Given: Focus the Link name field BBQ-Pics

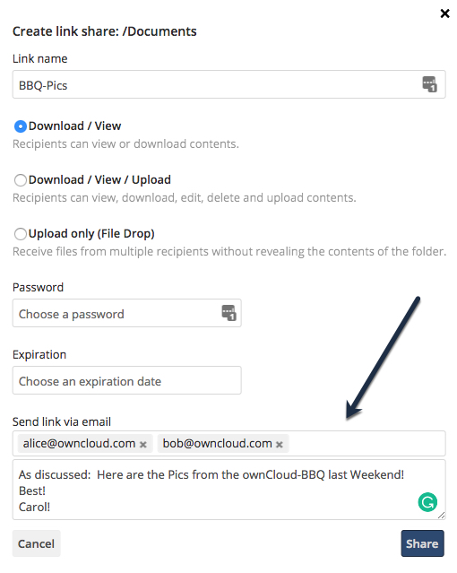Looking at the screenshot, I should (x=229, y=84).
